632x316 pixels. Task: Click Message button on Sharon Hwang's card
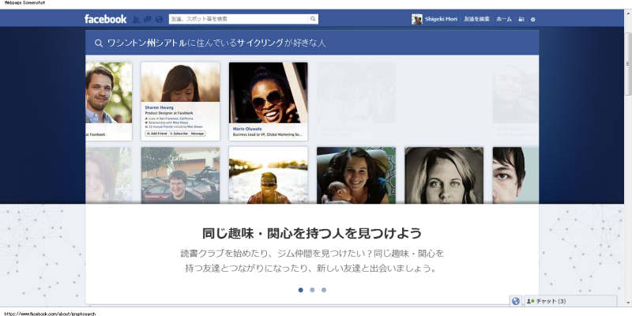tap(197, 134)
